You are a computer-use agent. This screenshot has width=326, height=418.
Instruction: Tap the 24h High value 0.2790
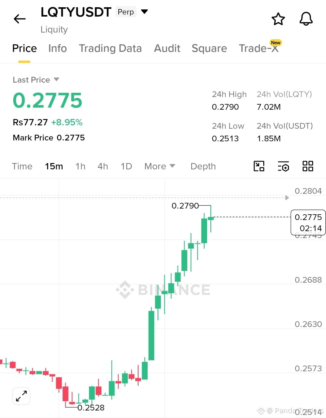pyautogui.click(x=225, y=107)
